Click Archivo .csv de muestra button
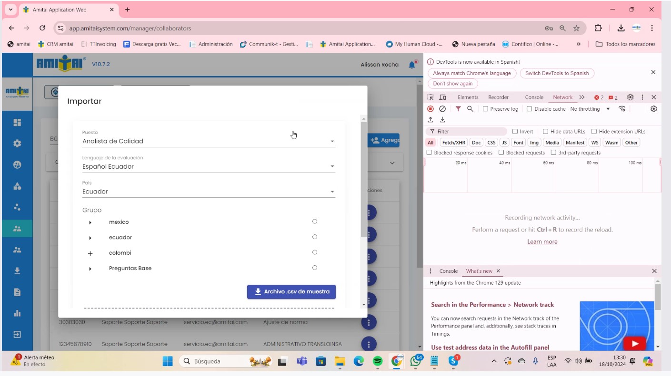 pos(291,292)
